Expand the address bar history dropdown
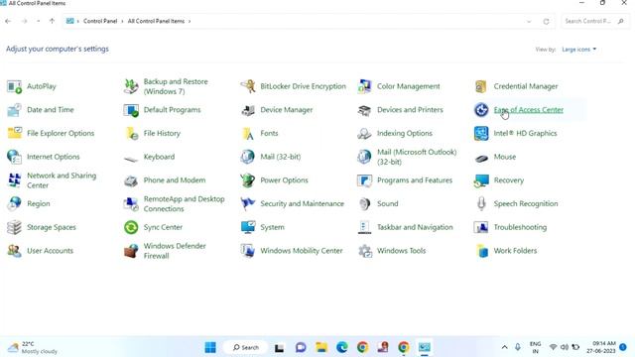The height and width of the screenshot is (357, 635). 529,22
